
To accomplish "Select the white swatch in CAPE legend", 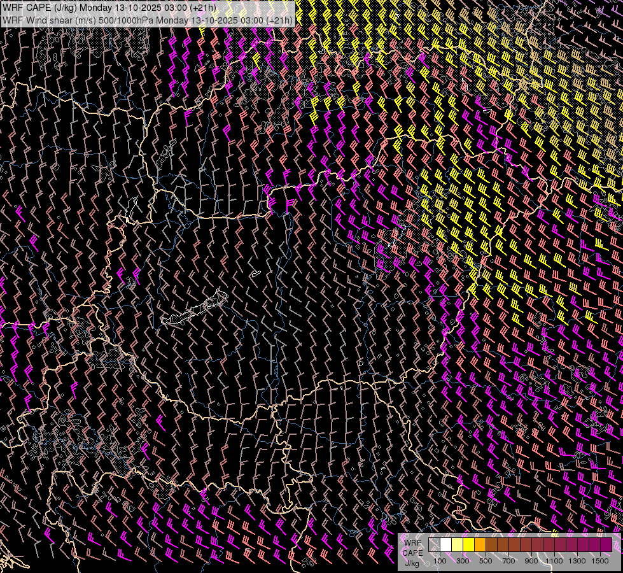I will (445, 545).
